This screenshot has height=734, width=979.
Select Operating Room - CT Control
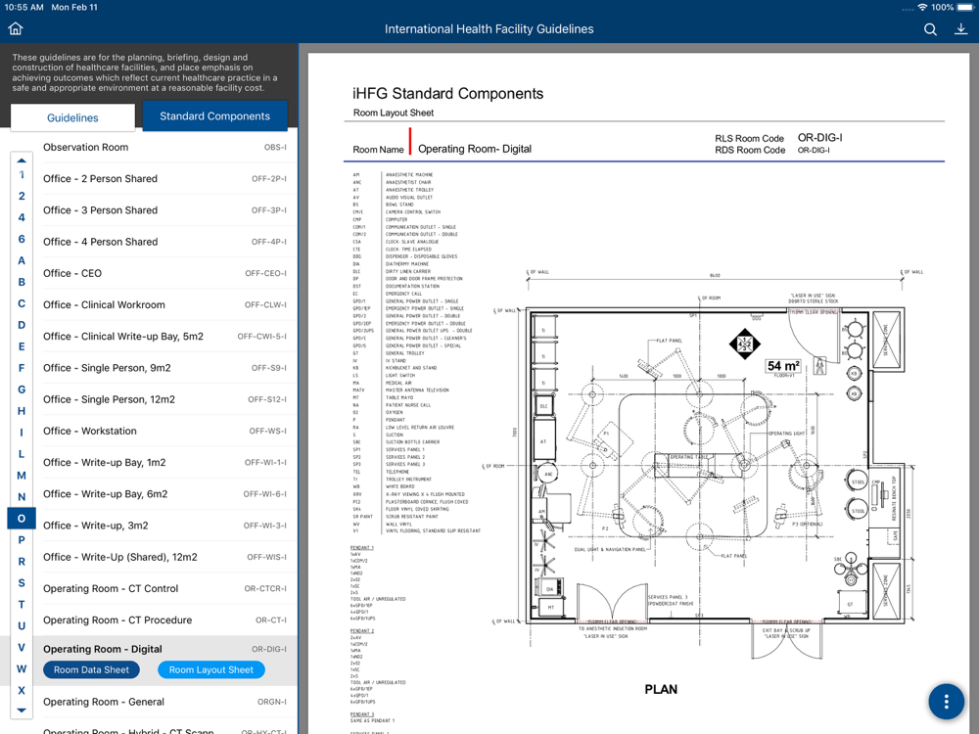tap(164, 588)
